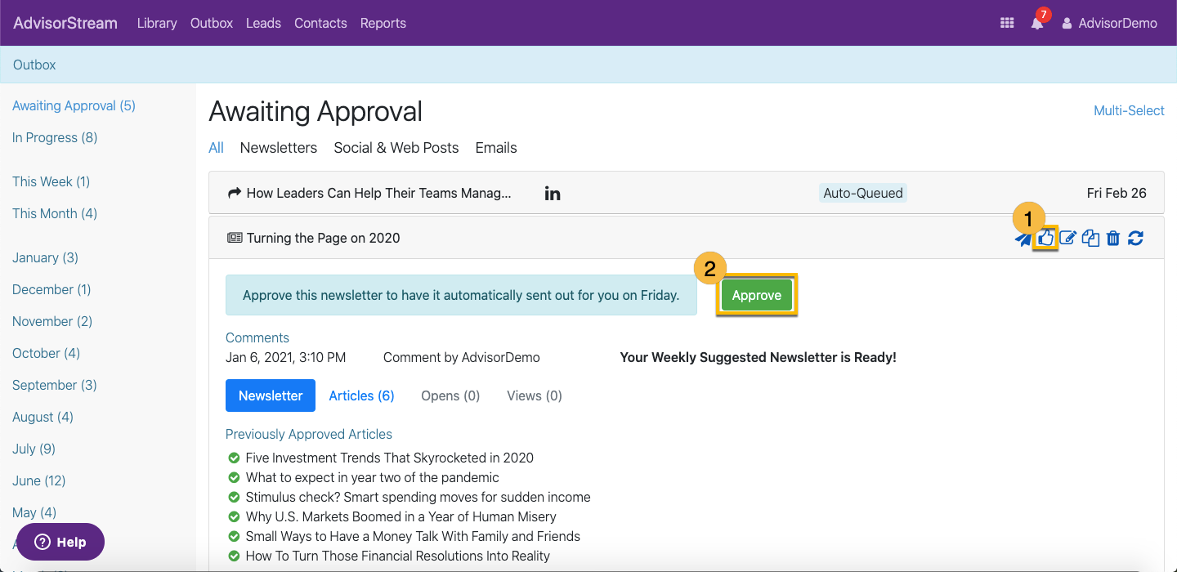The width and height of the screenshot is (1177, 572).
Task: Select This Week (1) in sidebar
Action: (x=51, y=181)
